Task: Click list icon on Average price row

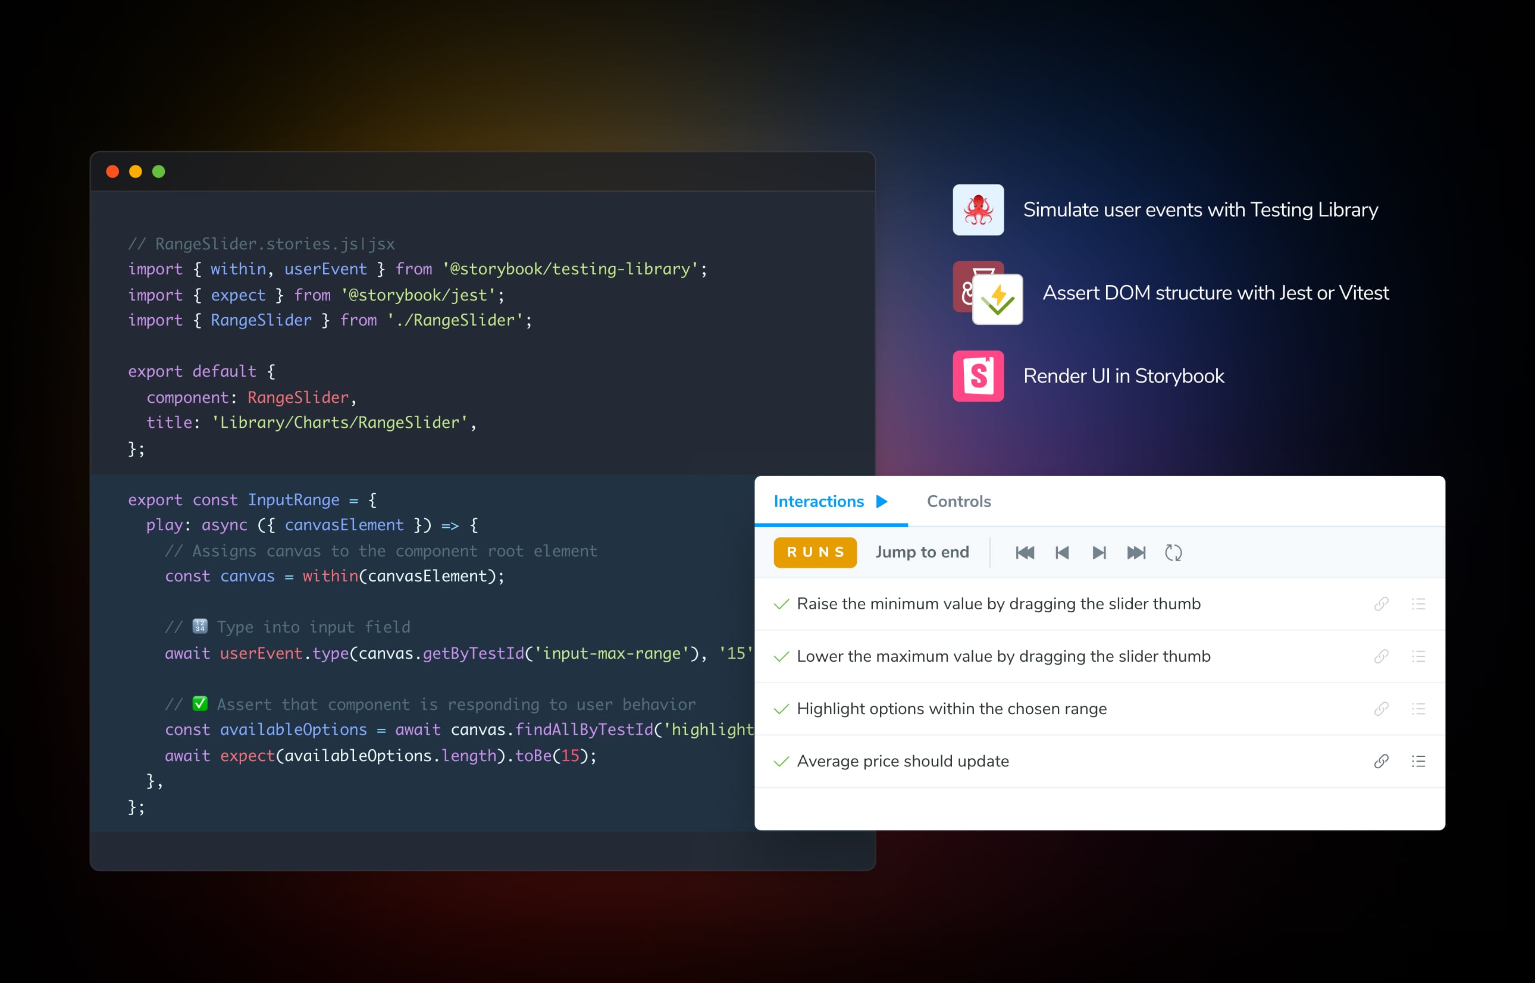Action: point(1418,761)
